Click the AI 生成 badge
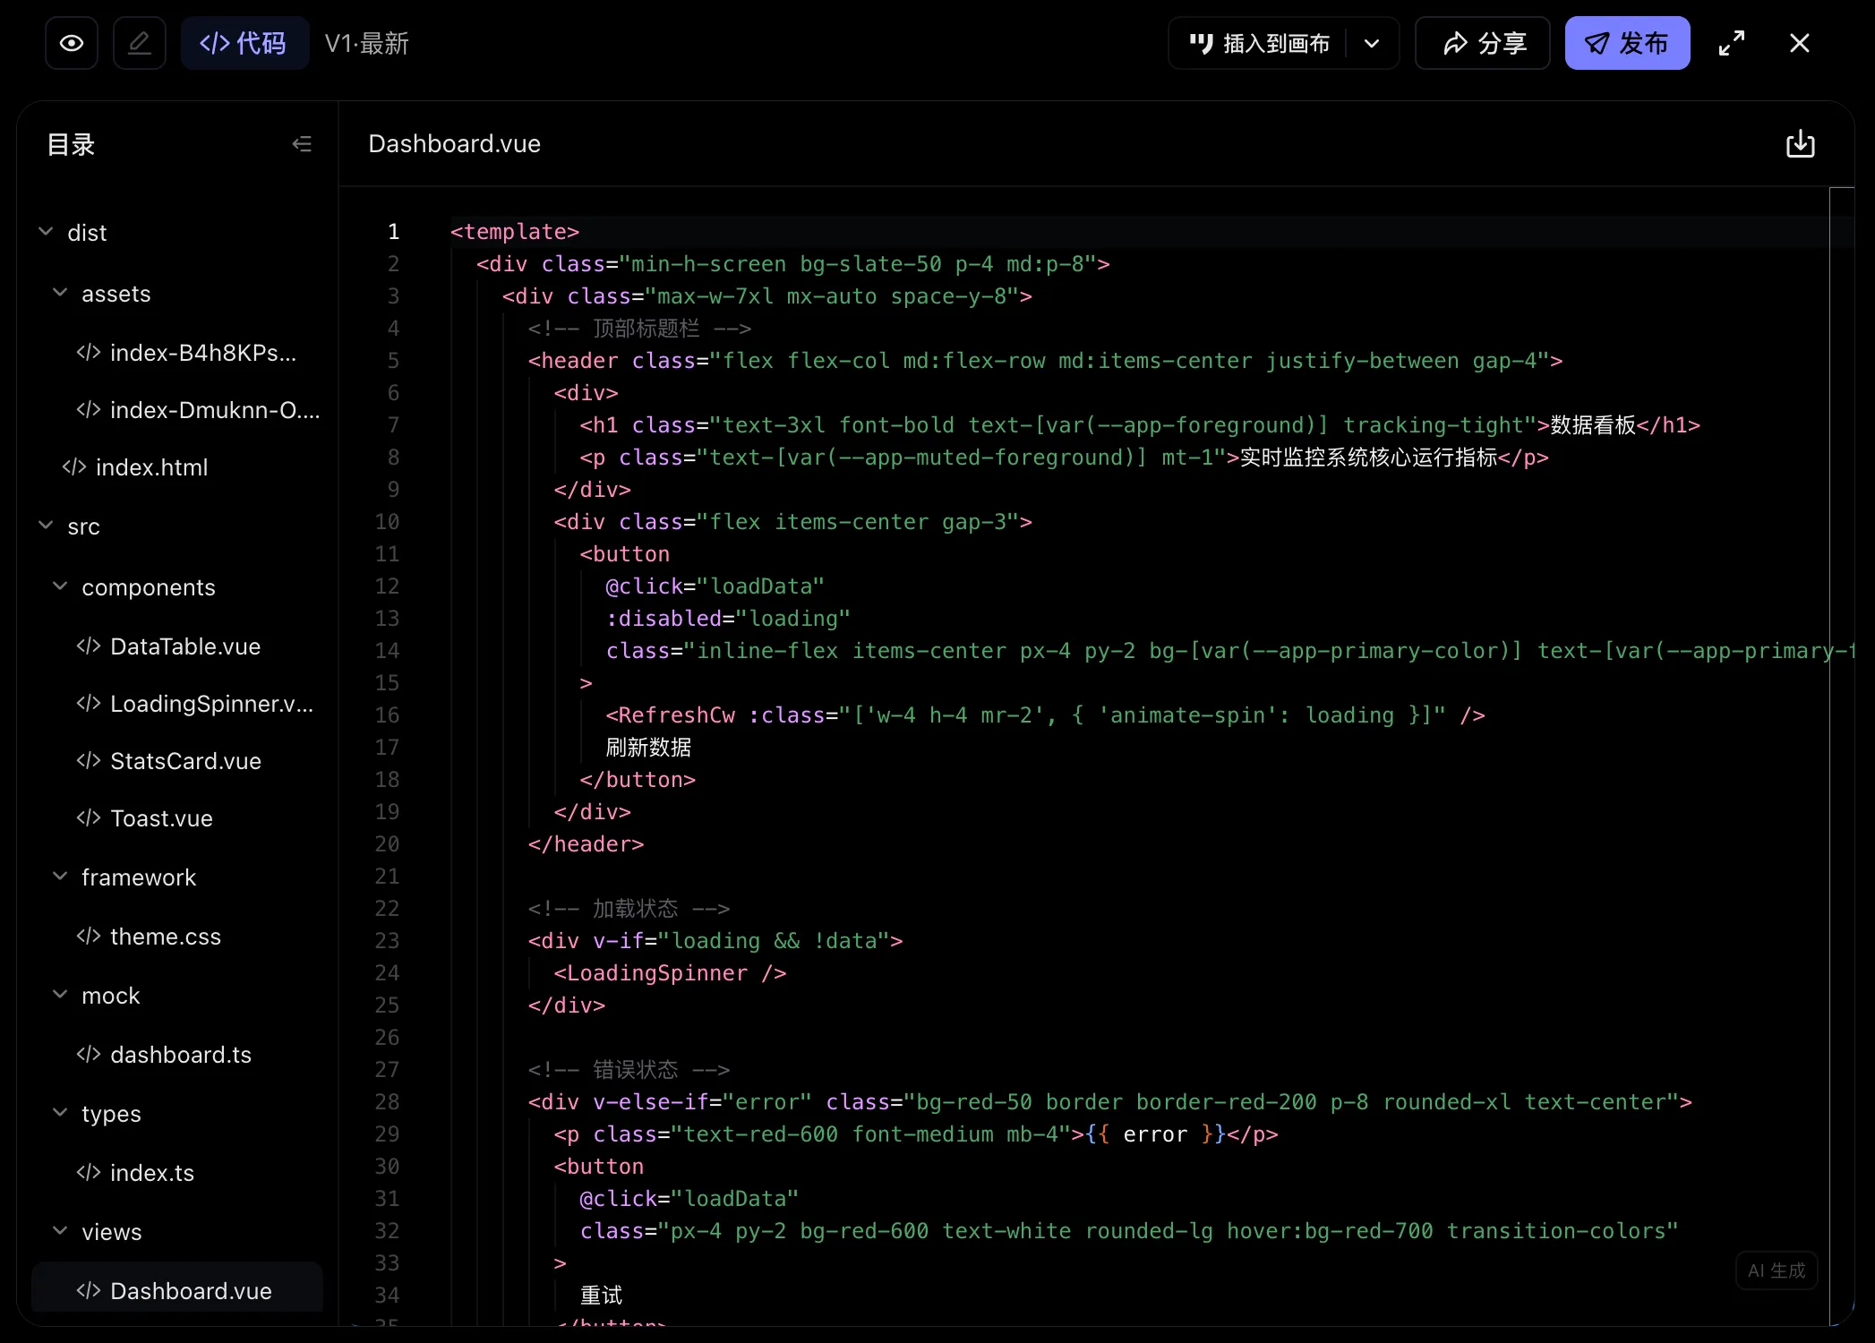 coord(1777,1270)
